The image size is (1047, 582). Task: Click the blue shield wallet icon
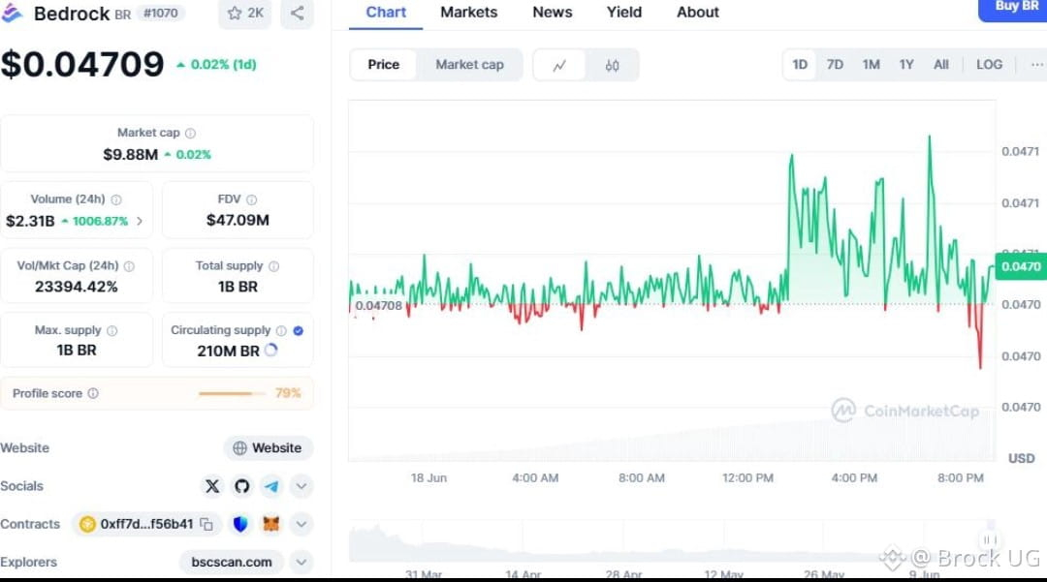coord(240,524)
